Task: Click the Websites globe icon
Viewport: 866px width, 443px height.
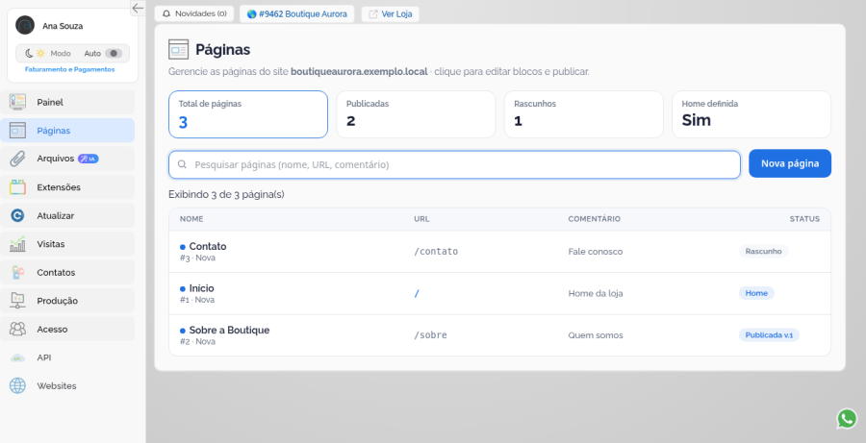Action: pos(17,386)
